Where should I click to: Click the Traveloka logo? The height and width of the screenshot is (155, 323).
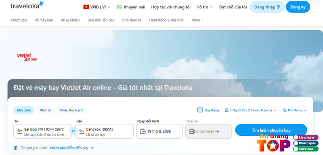27,5
